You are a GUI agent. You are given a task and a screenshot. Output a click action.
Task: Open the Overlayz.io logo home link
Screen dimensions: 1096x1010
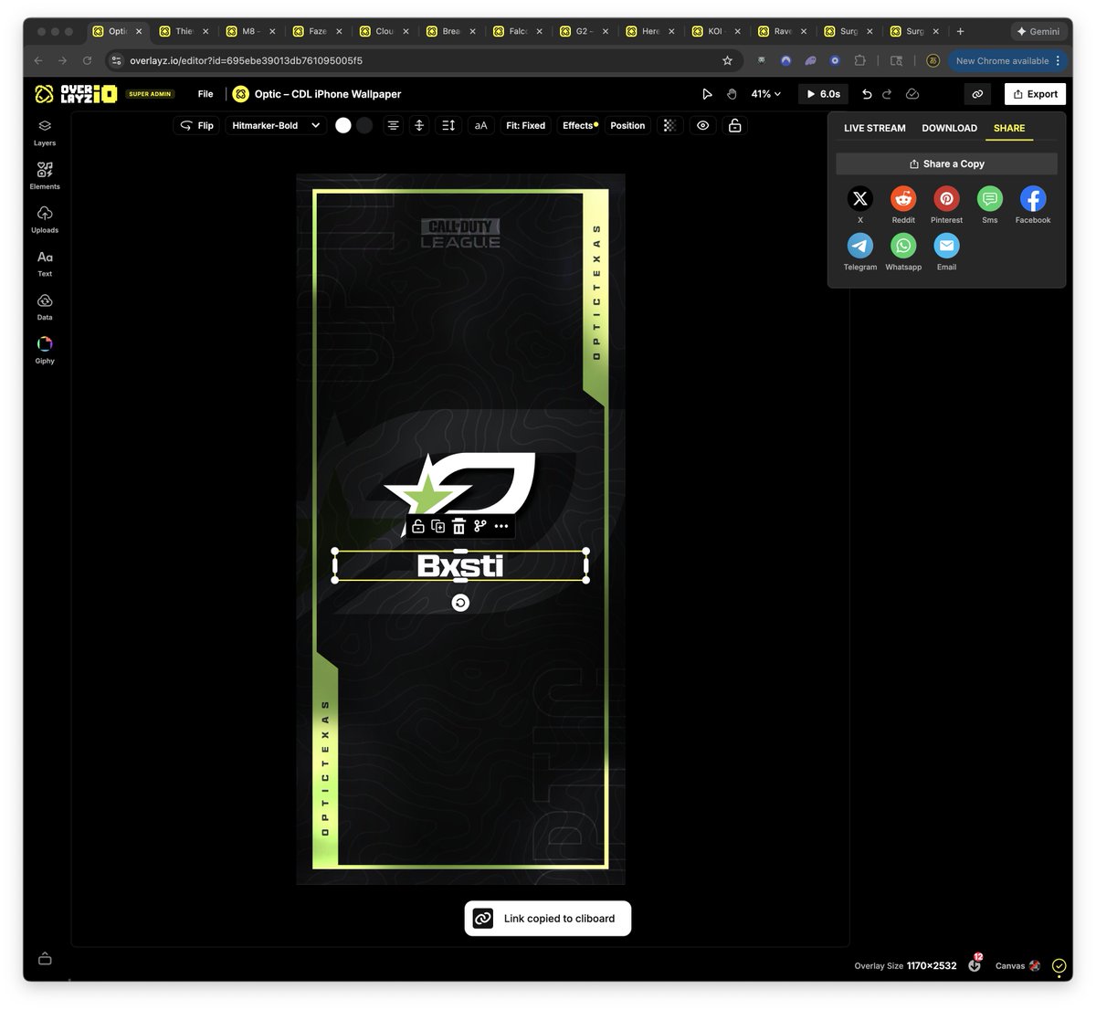pyautogui.click(x=76, y=94)
